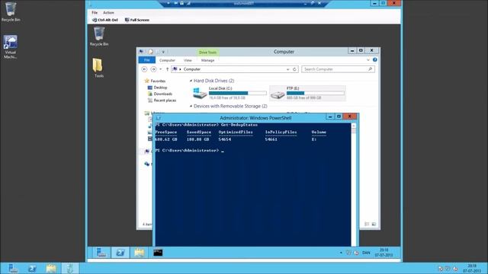Open PowerShell from VM taskbar

(x=120, y=253)
